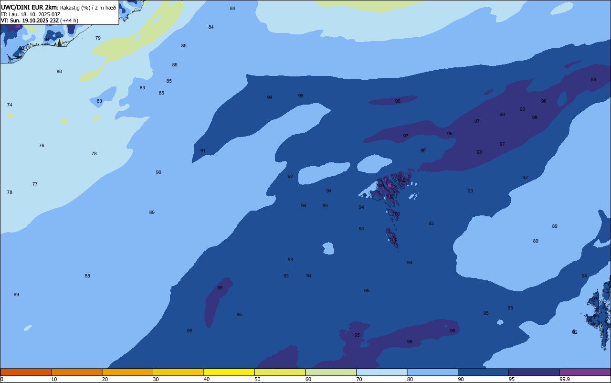Click the 10–20% orange legend swatch

click(x=77, y=372)
